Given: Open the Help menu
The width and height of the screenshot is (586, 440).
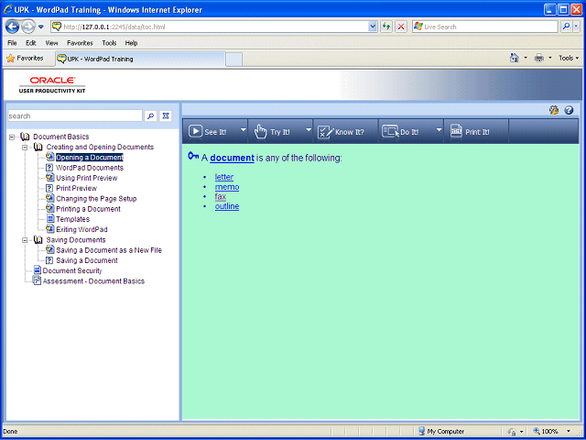Looking at the screenshot, I should pyautogui.click(x=131, y=43).
